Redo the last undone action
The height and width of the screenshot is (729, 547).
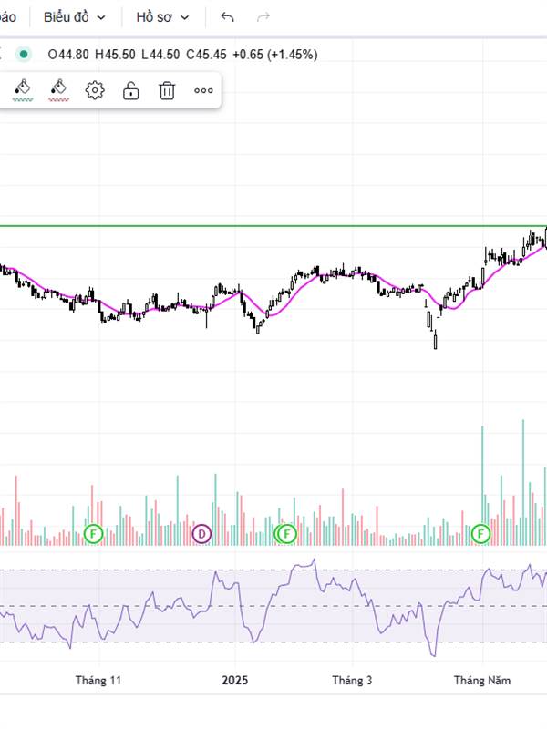[263, 17]
